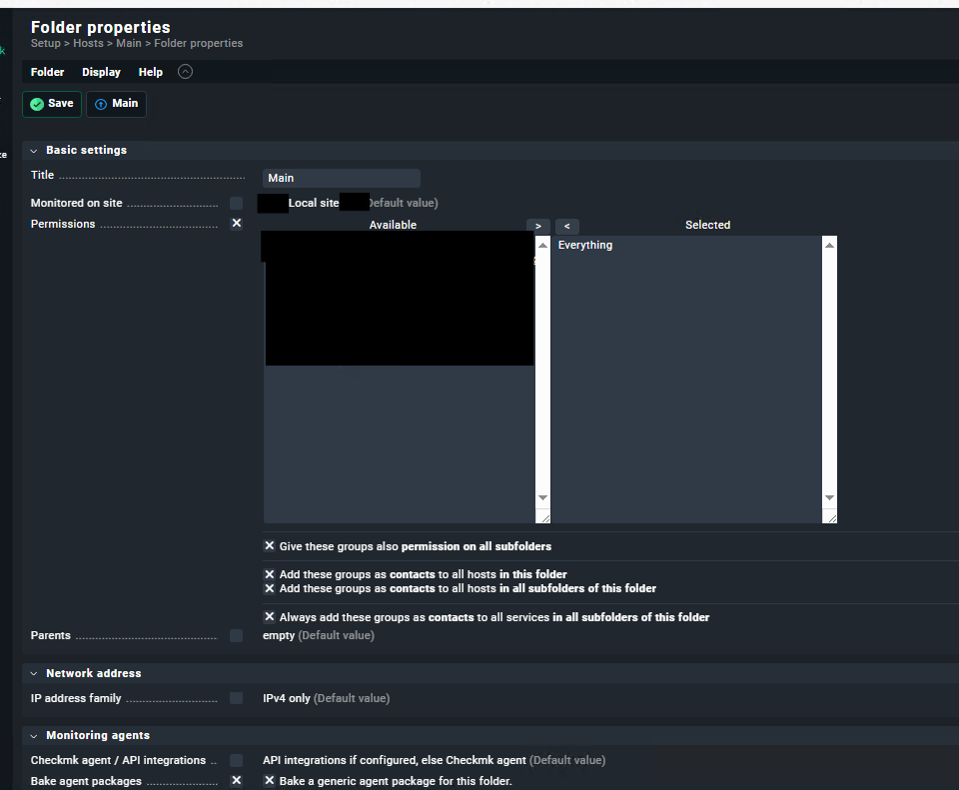Screen dimensions: 959x790
Task: Click the Title input field
Action: (341, 178)
